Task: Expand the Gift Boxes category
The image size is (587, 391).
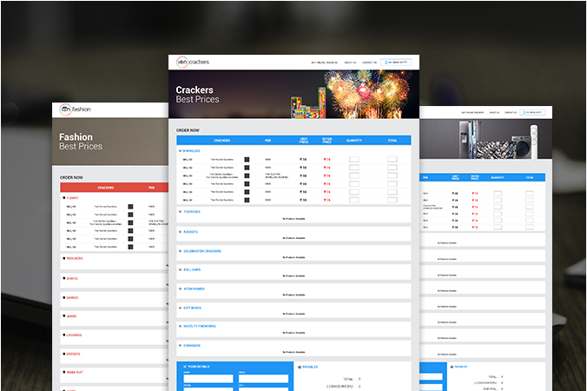Action: click(190, 308)
